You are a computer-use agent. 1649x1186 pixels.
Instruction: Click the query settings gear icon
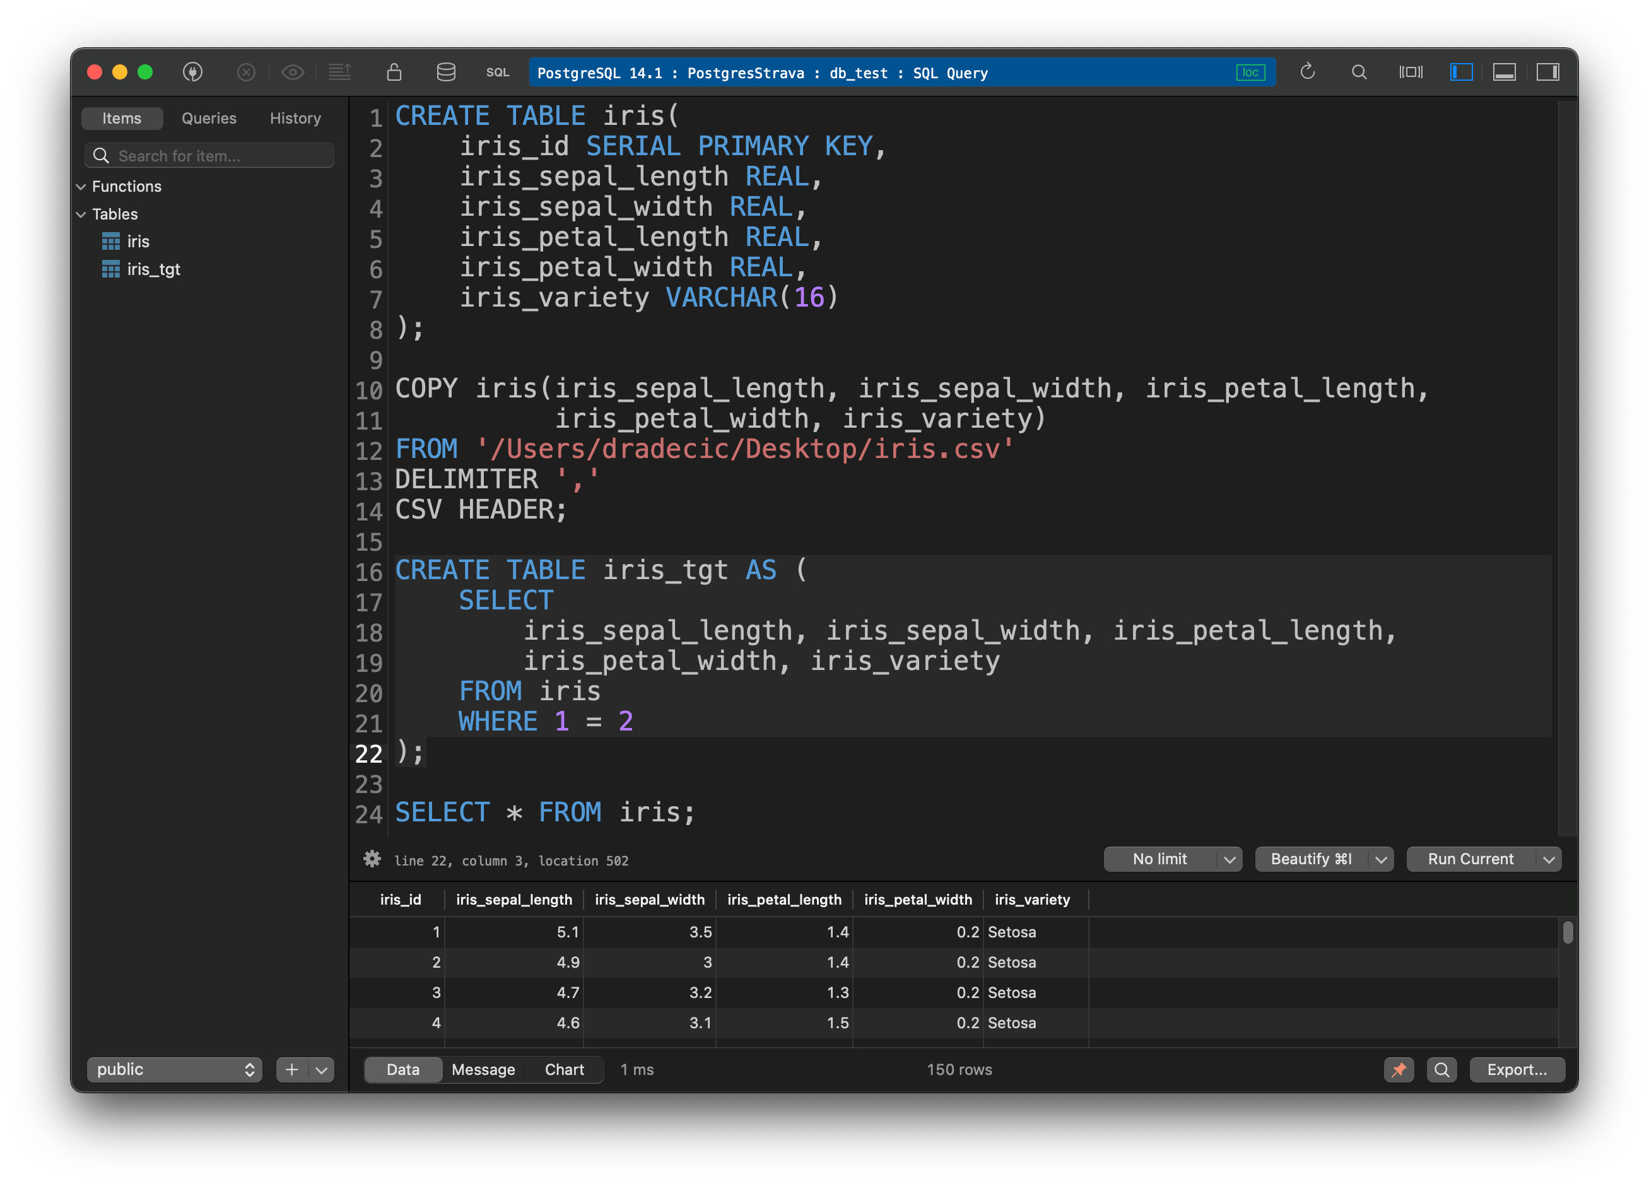372,859
